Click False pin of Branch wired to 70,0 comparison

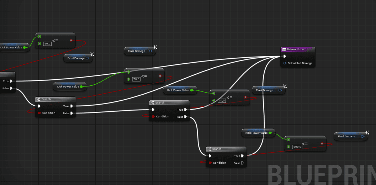pos(72,113)
